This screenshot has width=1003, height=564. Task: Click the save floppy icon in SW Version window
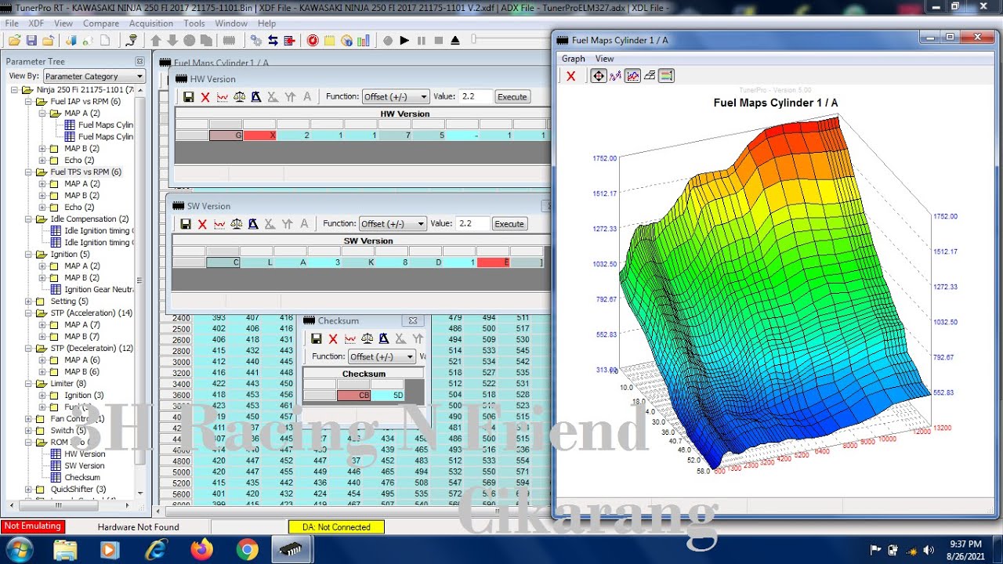tap(186, 224)
